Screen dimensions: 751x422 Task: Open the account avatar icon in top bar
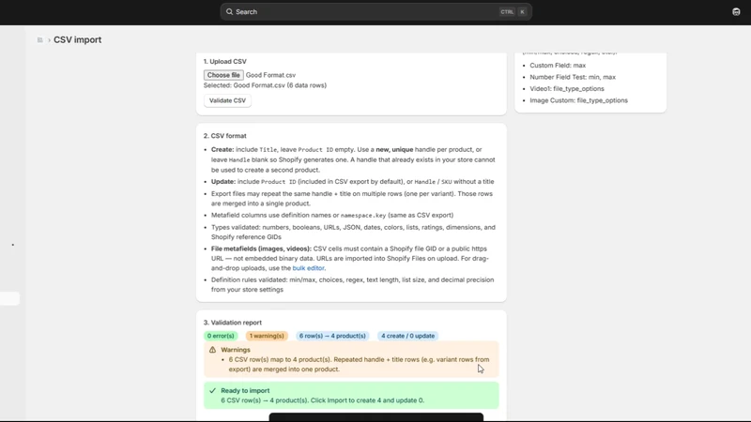[x=736, y=11]
